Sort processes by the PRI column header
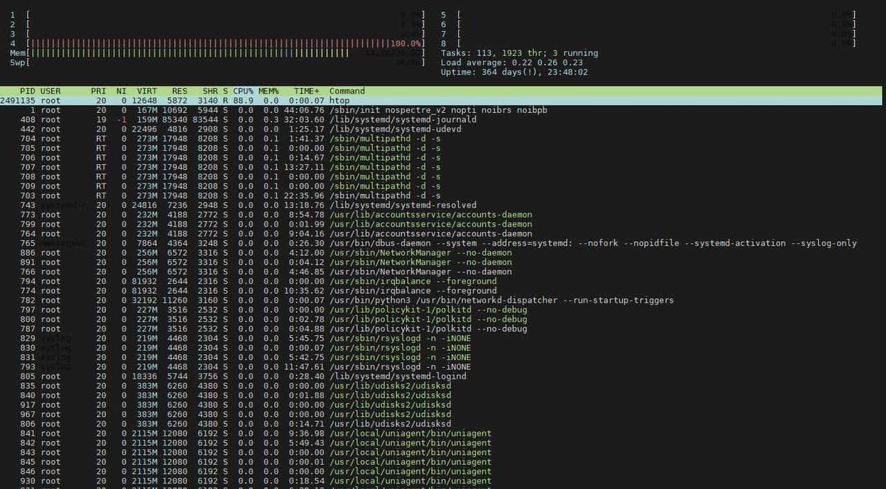 tap(98, 91)
